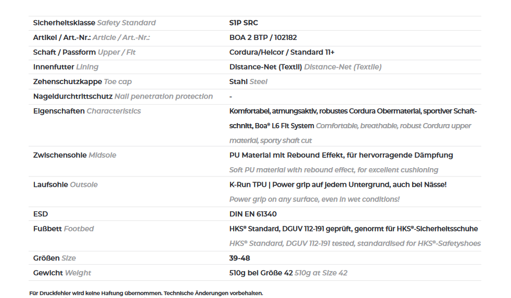Screen dimensions: 511x298
Task: Click article number BOA 2 BTP / 102182
Action: (263, 38)
